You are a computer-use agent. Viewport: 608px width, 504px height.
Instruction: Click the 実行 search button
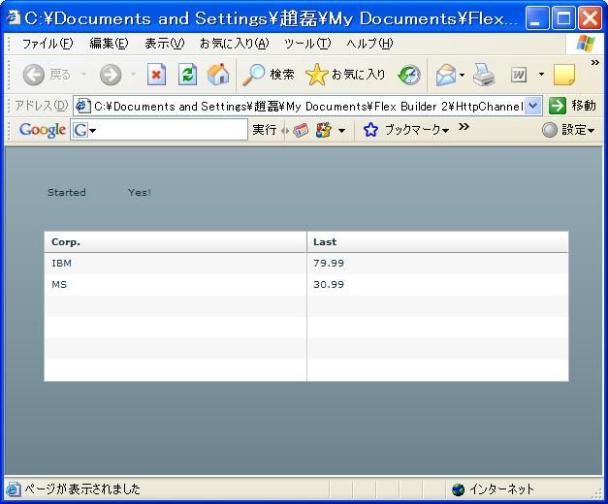coord(264,130)
